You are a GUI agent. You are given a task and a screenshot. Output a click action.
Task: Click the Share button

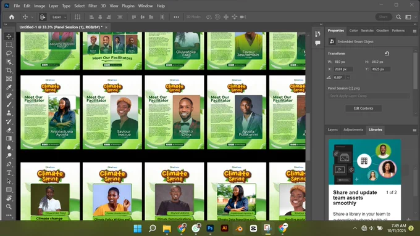[384, 17]
